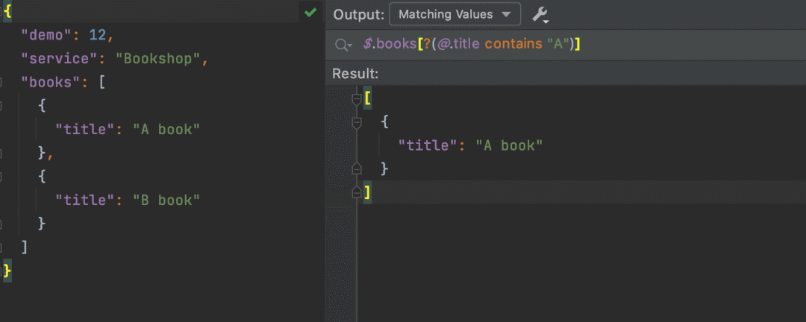Viewport: 806px width, 322px height.
Task: Place cursor at closing yellow brace in editor
Action: tap(7, 271)
